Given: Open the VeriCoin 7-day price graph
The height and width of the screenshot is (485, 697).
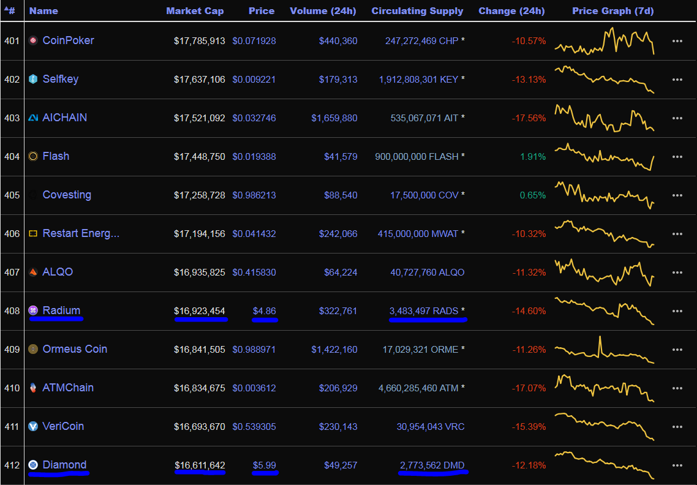Looking at the screenshot, I should pos(605,427).
